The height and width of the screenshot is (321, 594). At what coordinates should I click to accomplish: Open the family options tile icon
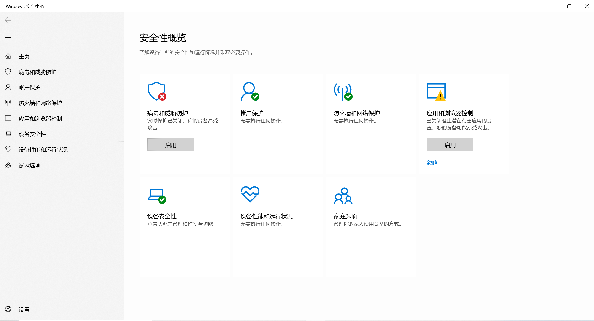pyautogui.click(x=343, y=195)
